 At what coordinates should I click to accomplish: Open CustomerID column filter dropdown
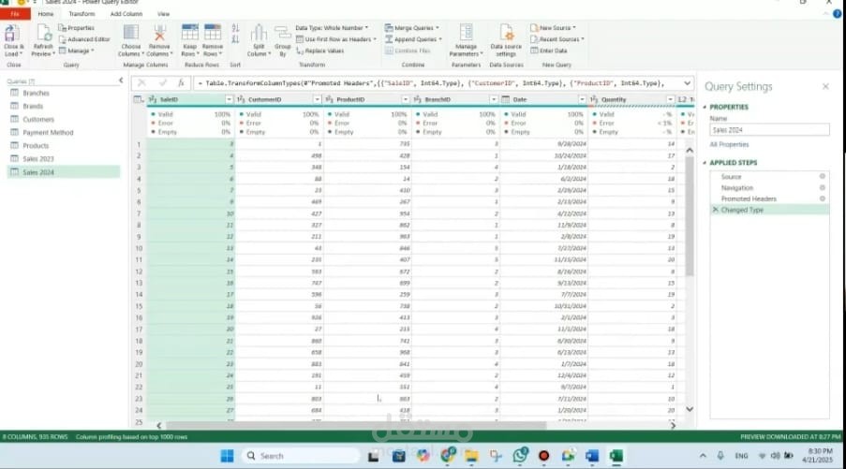click(x=317, y=100)
